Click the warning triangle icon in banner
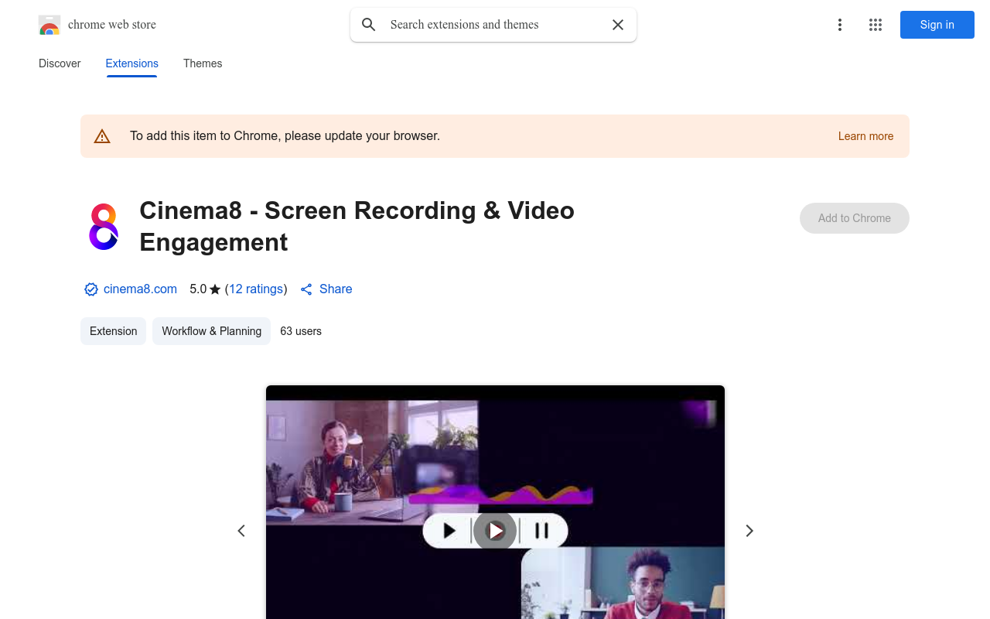The width and height of the screenshot is (990, 619). point(102,136)
